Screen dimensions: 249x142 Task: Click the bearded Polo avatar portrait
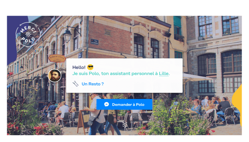pos(54,76)
